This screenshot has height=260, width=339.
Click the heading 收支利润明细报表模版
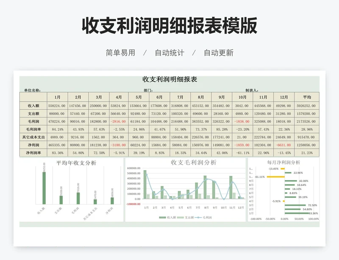coord(169,25)
